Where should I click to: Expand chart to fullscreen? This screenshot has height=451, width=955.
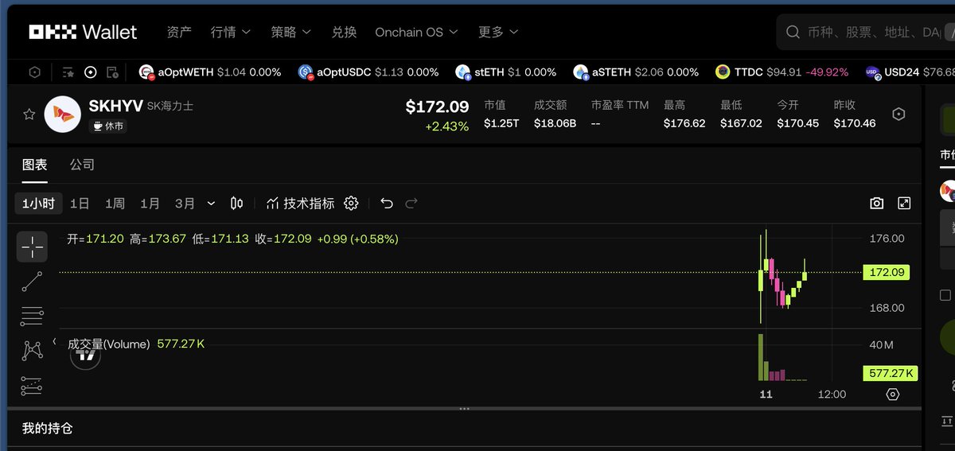(904, 204)
